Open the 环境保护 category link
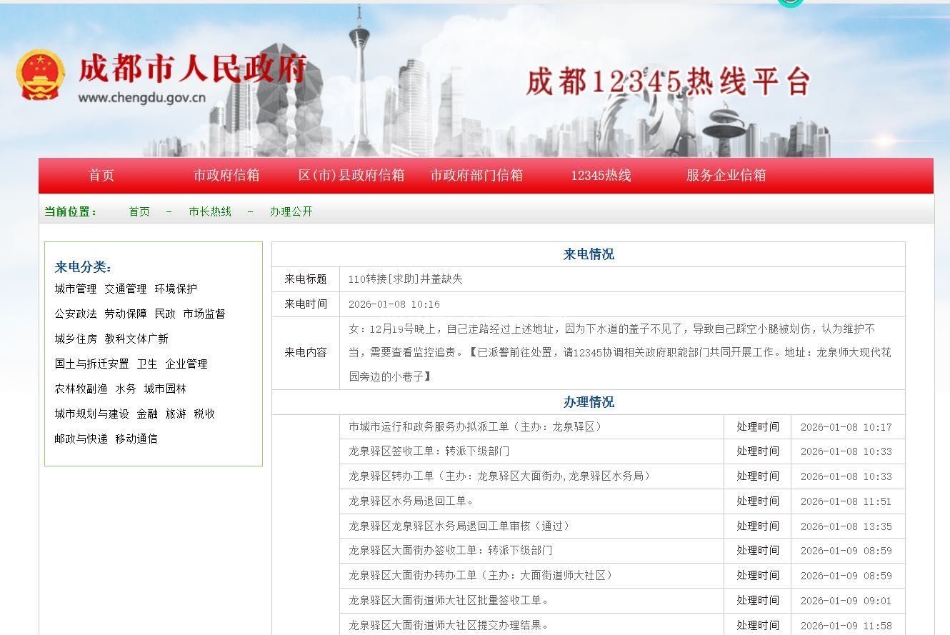The width and height of the screenshot is (950, 635). pyautogui.click(x=176, y=289)
